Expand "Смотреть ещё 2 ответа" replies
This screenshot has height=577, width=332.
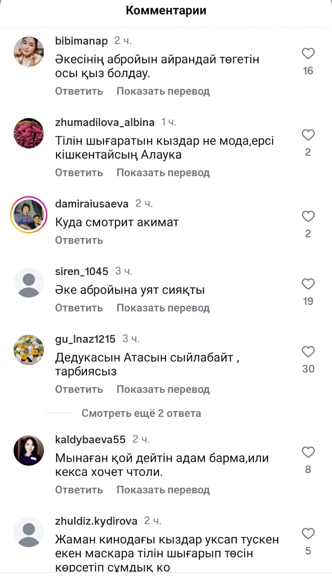click(x=141, y=413)
